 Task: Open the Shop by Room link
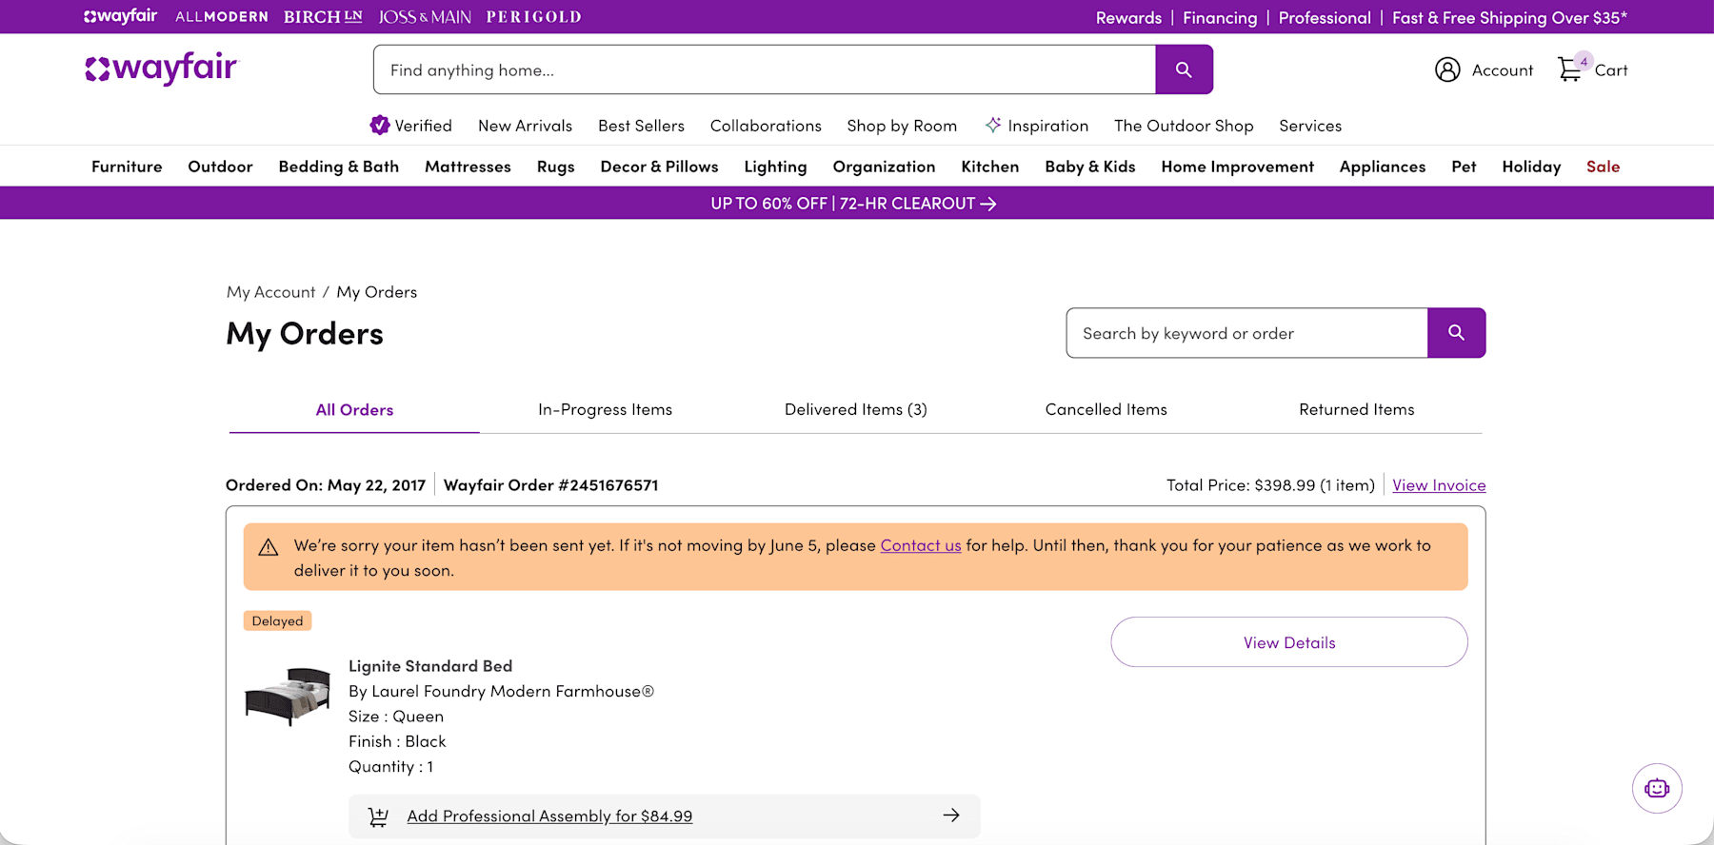click(x=902, y=126)
